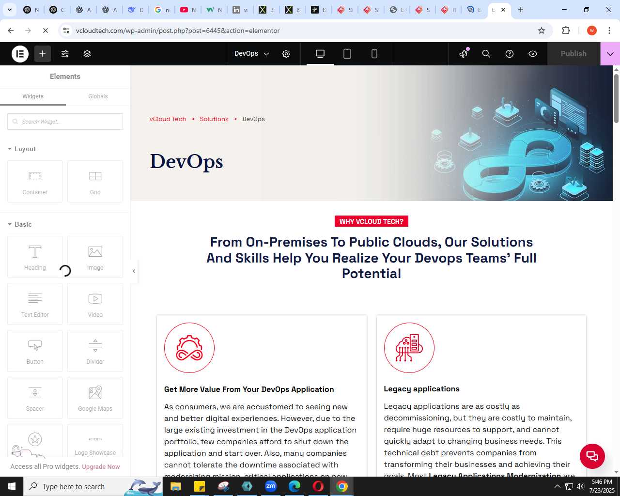
Task: Select the Google Maps widget
Action: click(x=95, y=398)
